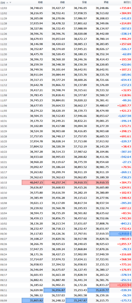Select highlighted closing value 39,910.55 on 10/15

(98, 182)
